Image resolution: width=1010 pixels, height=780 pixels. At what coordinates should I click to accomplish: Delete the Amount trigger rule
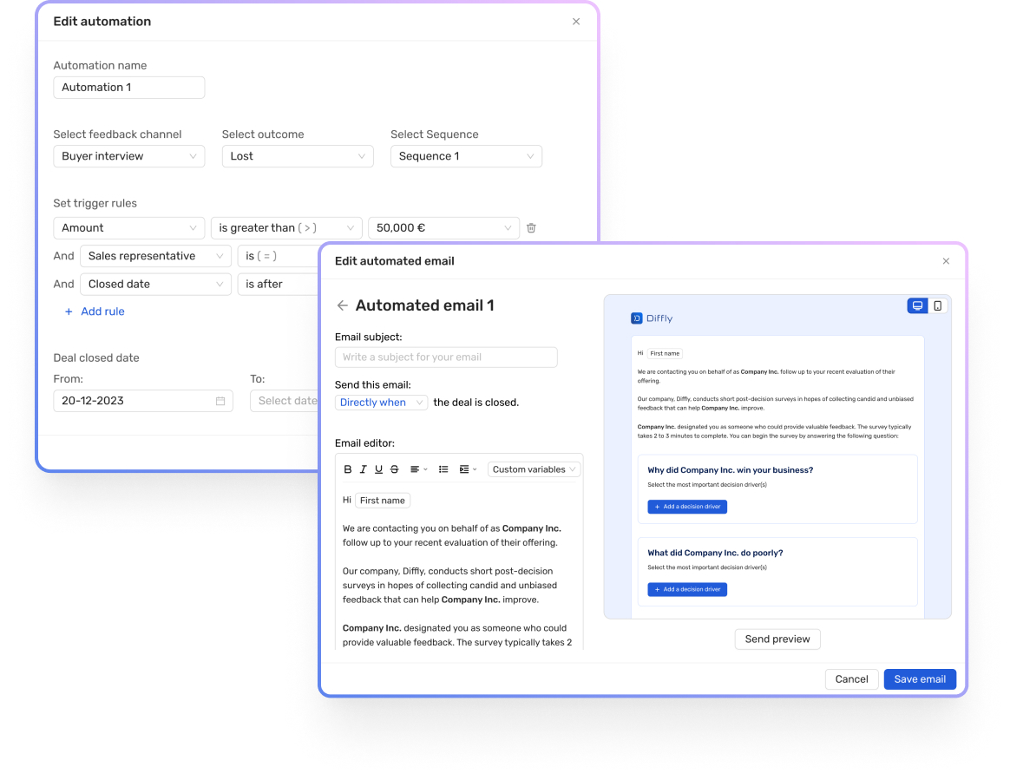click(x=531, y=228)
